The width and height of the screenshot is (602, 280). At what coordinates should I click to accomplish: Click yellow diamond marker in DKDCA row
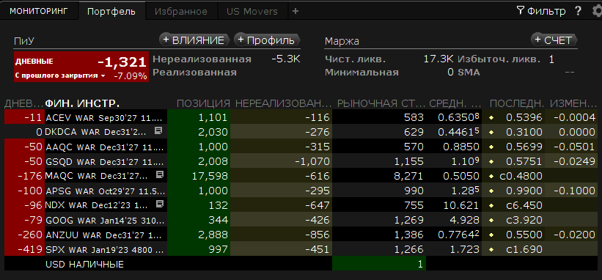pos(491,132)
